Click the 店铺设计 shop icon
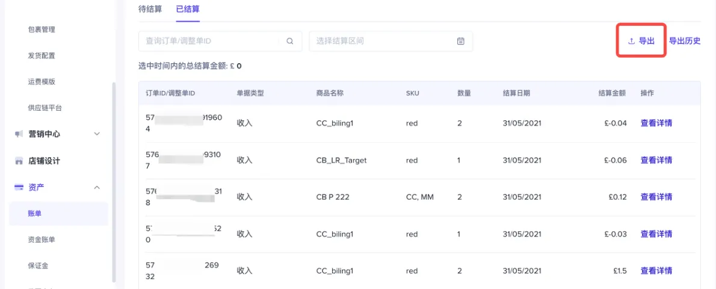This screenshot has height=289, width=716. [x=19, y=161]
